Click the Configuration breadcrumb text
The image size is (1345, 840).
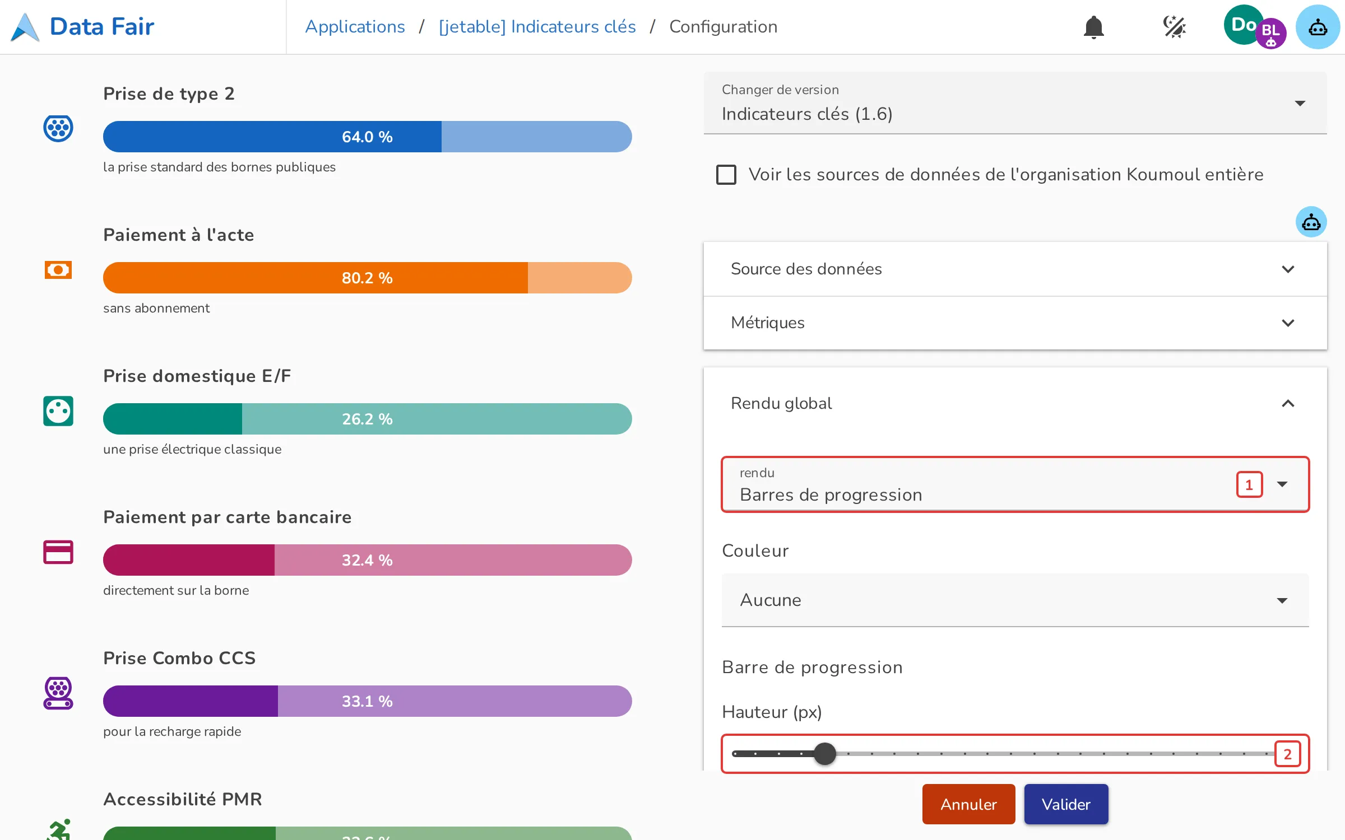pos(723,27)
